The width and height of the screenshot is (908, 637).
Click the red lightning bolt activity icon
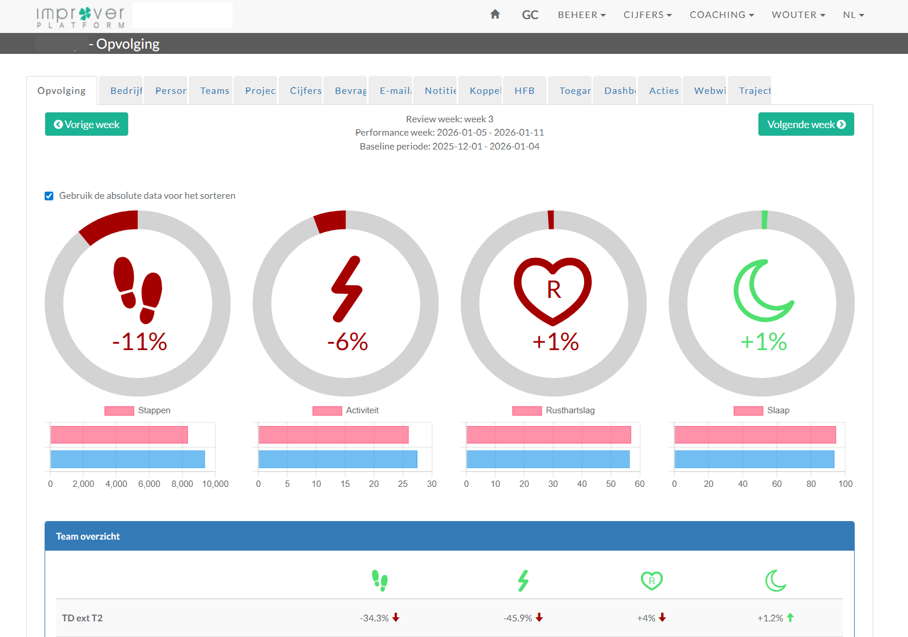click(x=347, y=289)
